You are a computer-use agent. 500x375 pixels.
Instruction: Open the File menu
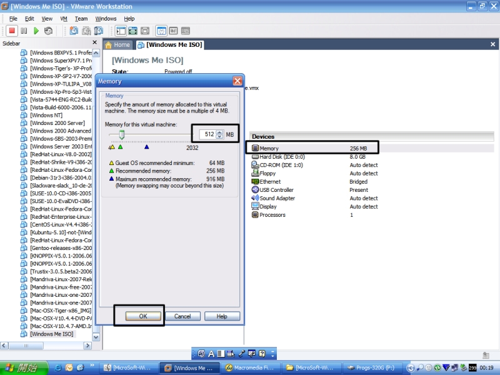(x=13, y=19)
